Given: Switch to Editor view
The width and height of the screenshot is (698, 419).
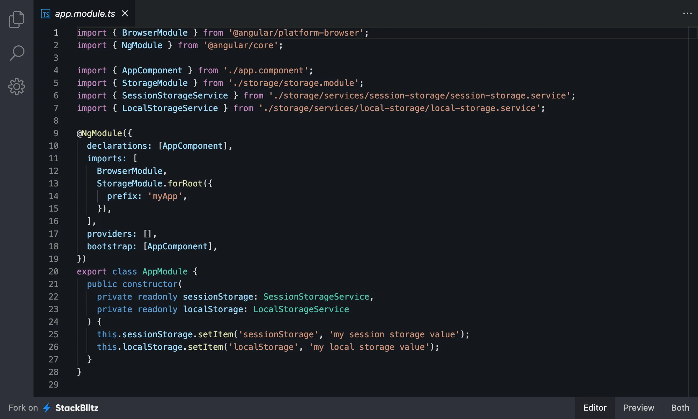Looking at the screenshot, I should pos(595,408).
